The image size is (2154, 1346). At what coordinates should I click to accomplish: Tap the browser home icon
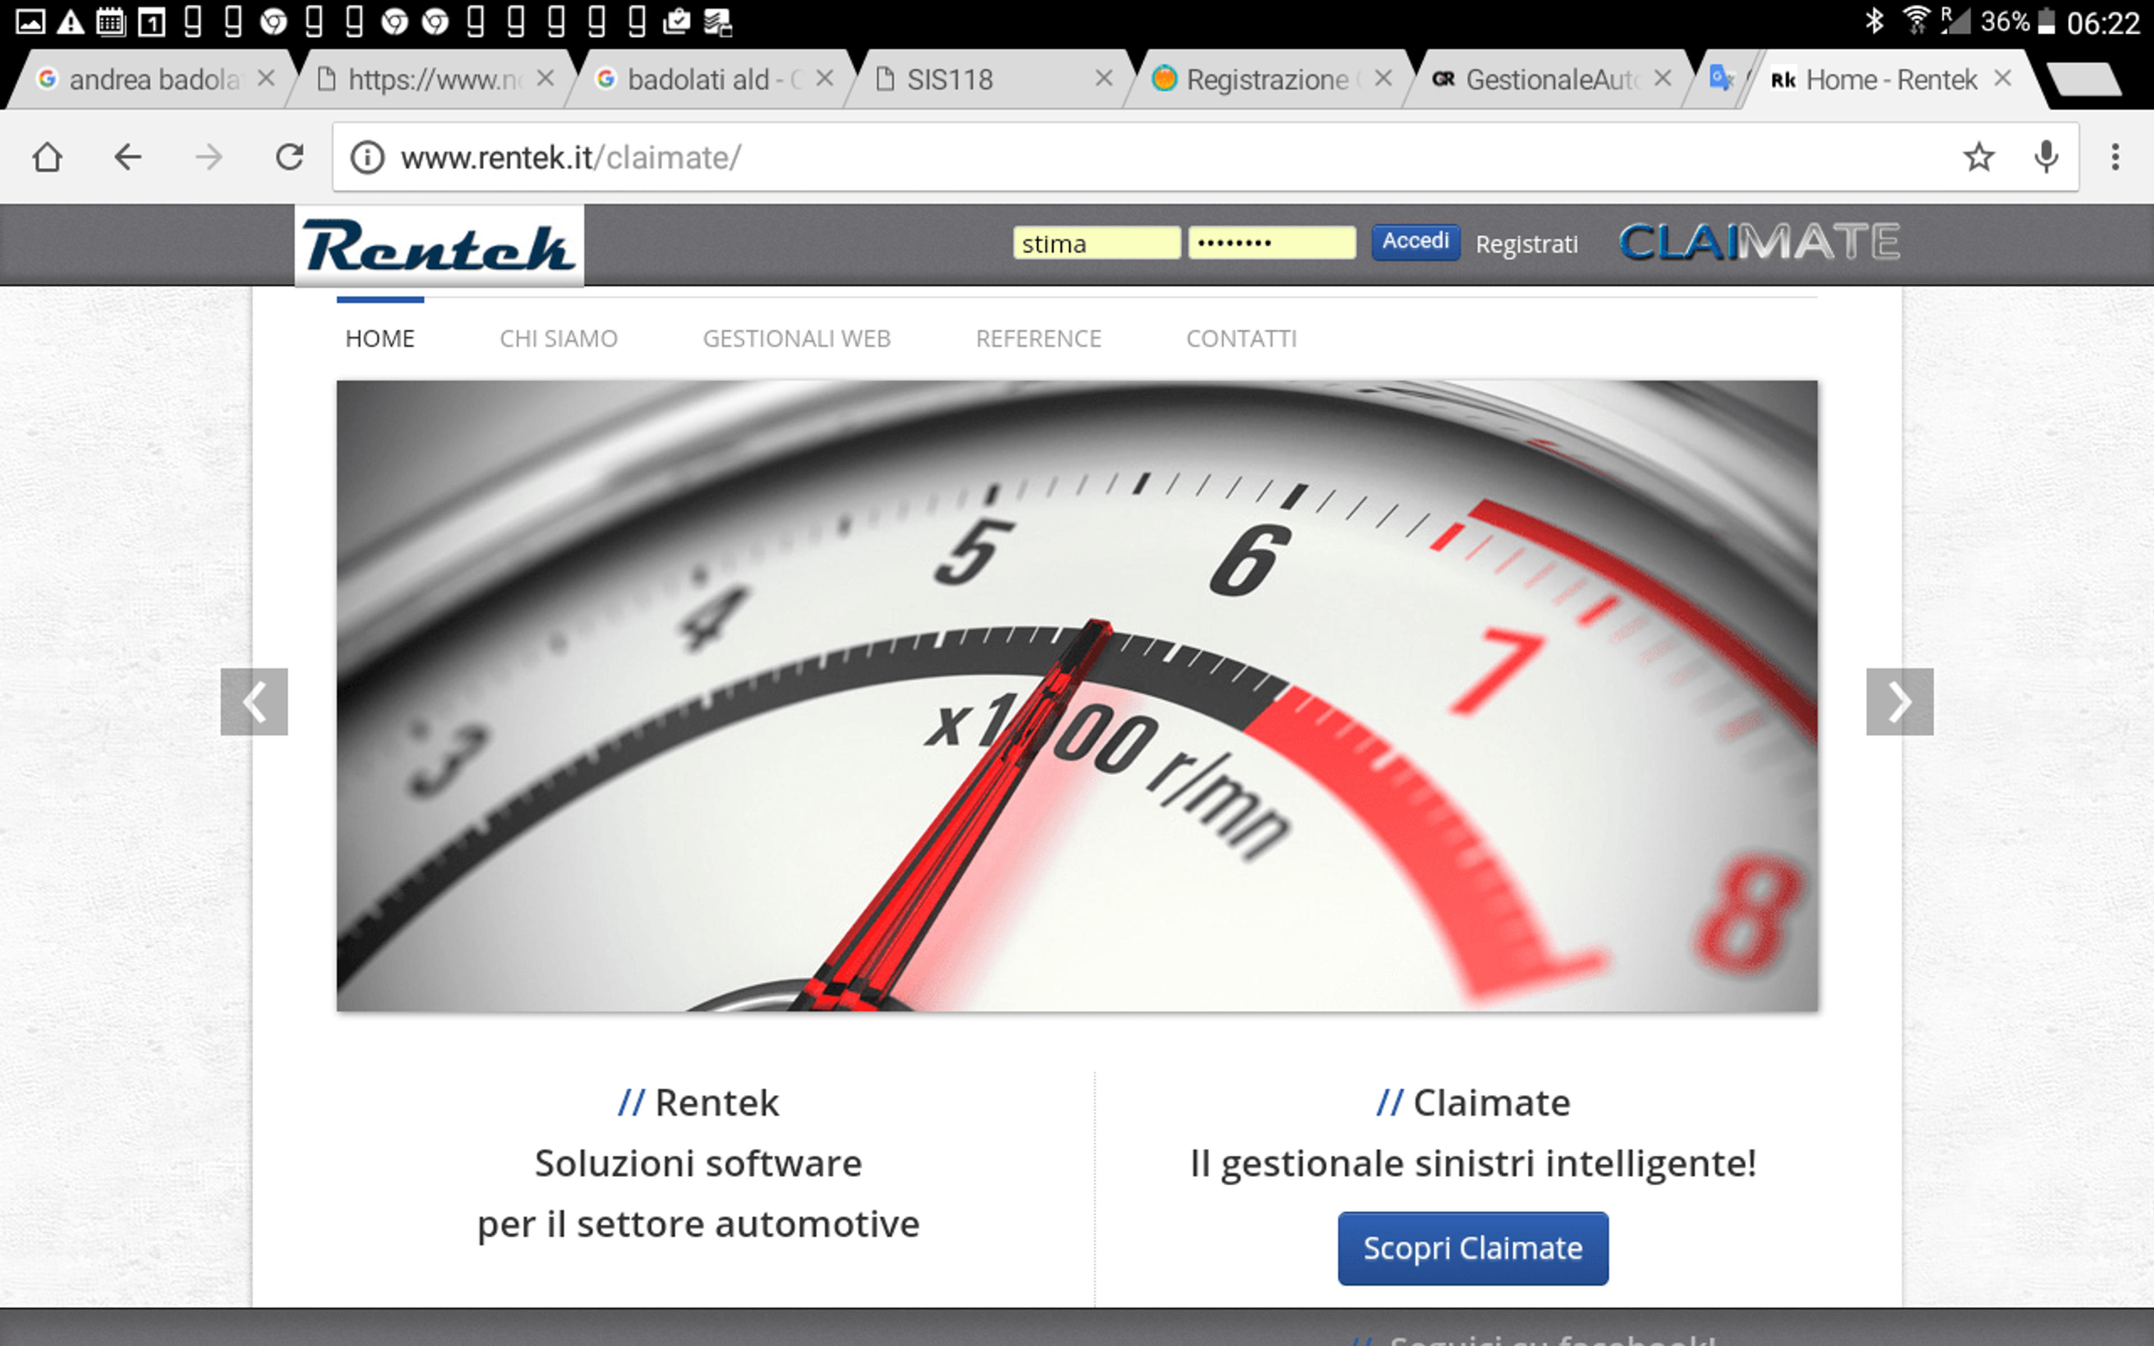[x=47, y=158]
